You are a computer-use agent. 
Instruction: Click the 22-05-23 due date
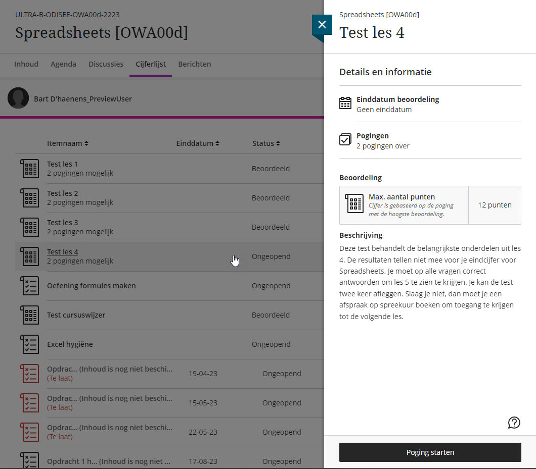203,432
